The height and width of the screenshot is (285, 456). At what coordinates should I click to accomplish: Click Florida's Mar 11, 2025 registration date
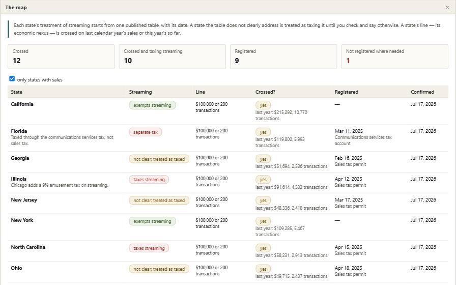(349, 131)
